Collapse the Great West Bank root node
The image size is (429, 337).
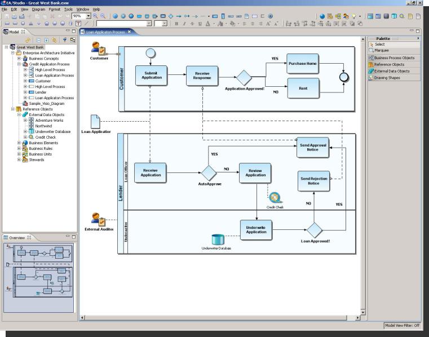(6, 47)
